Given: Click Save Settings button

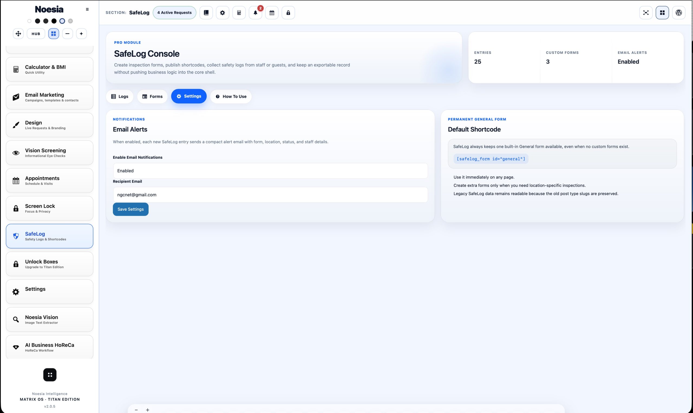Looking at the screenshot, I should [x=131, y=209].
